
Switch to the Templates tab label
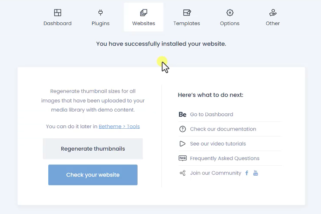(187, 23)
